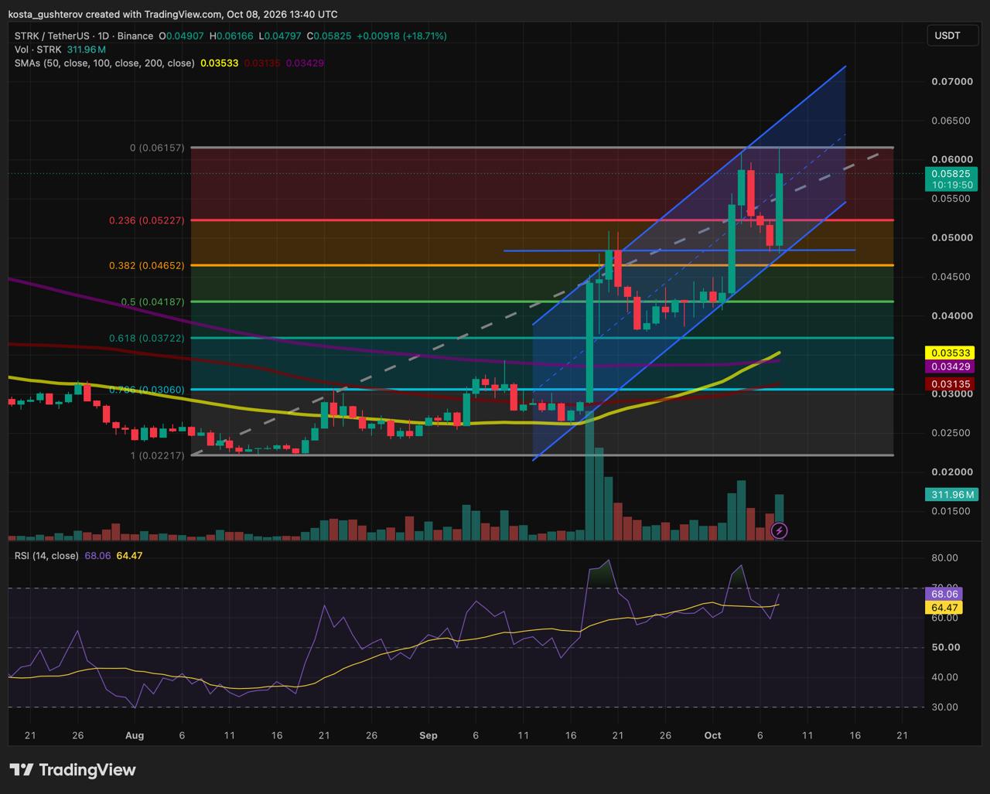
Task: Select the yellow 64.47 RSI axis tag
Action: [x=944, y=608]
